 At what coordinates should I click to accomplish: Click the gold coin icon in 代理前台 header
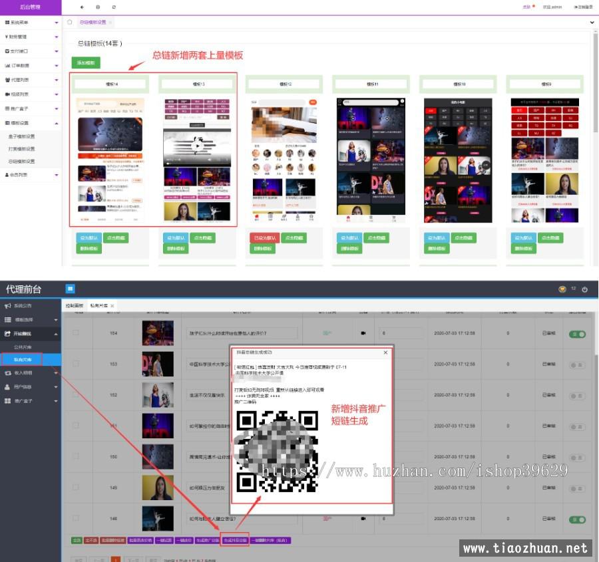562,289
